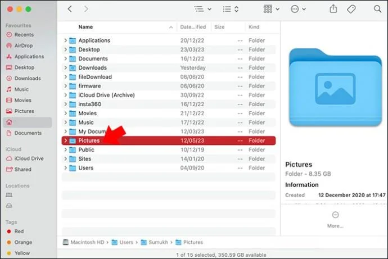The image size is (388, 259).
Task: Expand the Movies folder row
Action: point(65,113)
